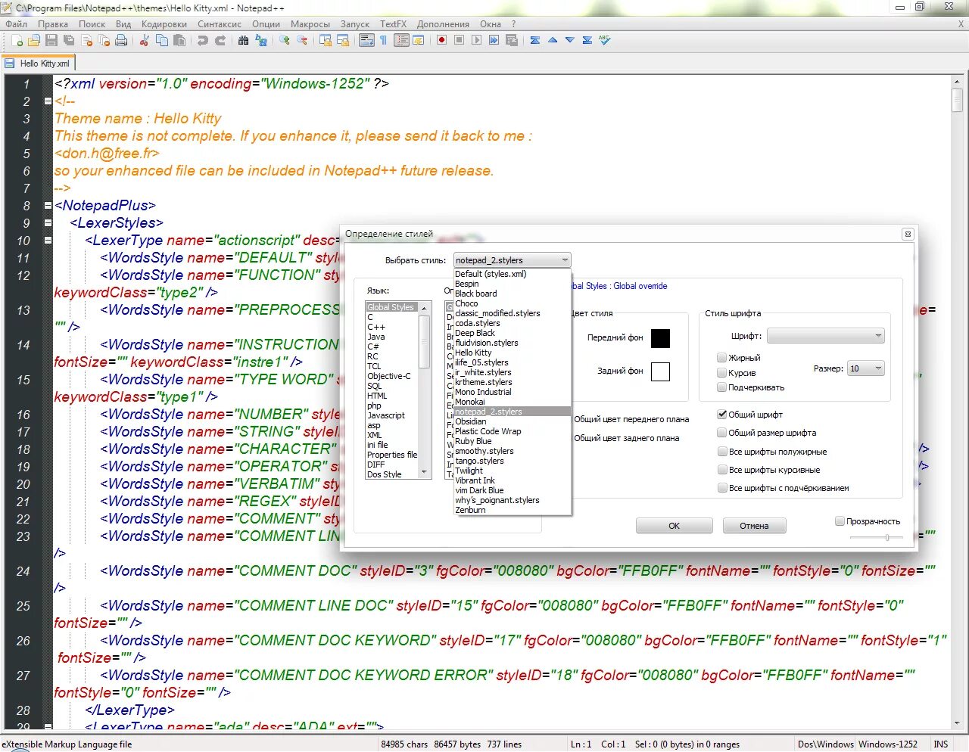This screenshot has height=752, width=969.
Task: Click the Save All toolbar icon
Action: [x=69, y=40]
